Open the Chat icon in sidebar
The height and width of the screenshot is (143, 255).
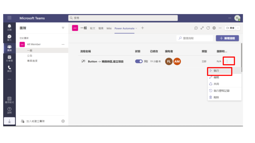(x=10, y=38)
